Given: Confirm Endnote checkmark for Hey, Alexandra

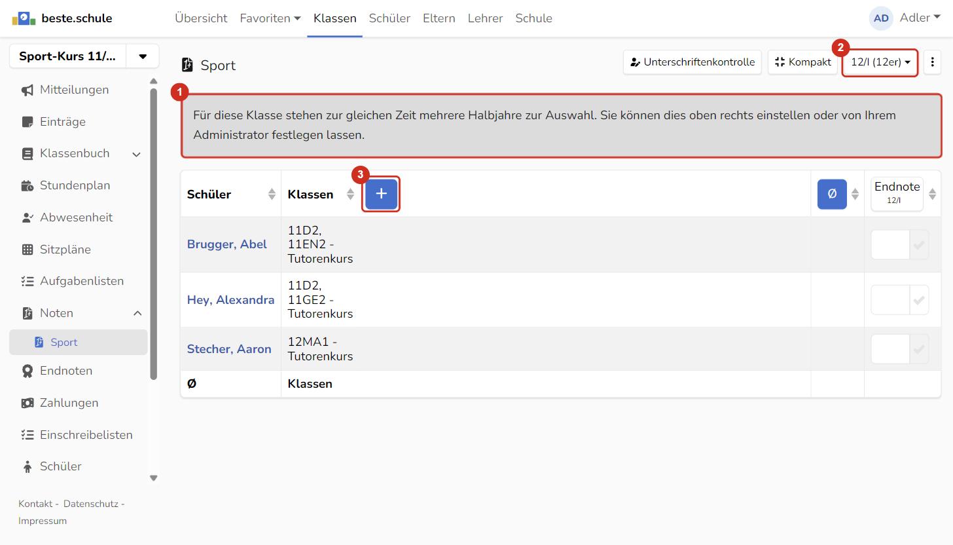Looking at the screenshot, I should click(x=919, y=300).
